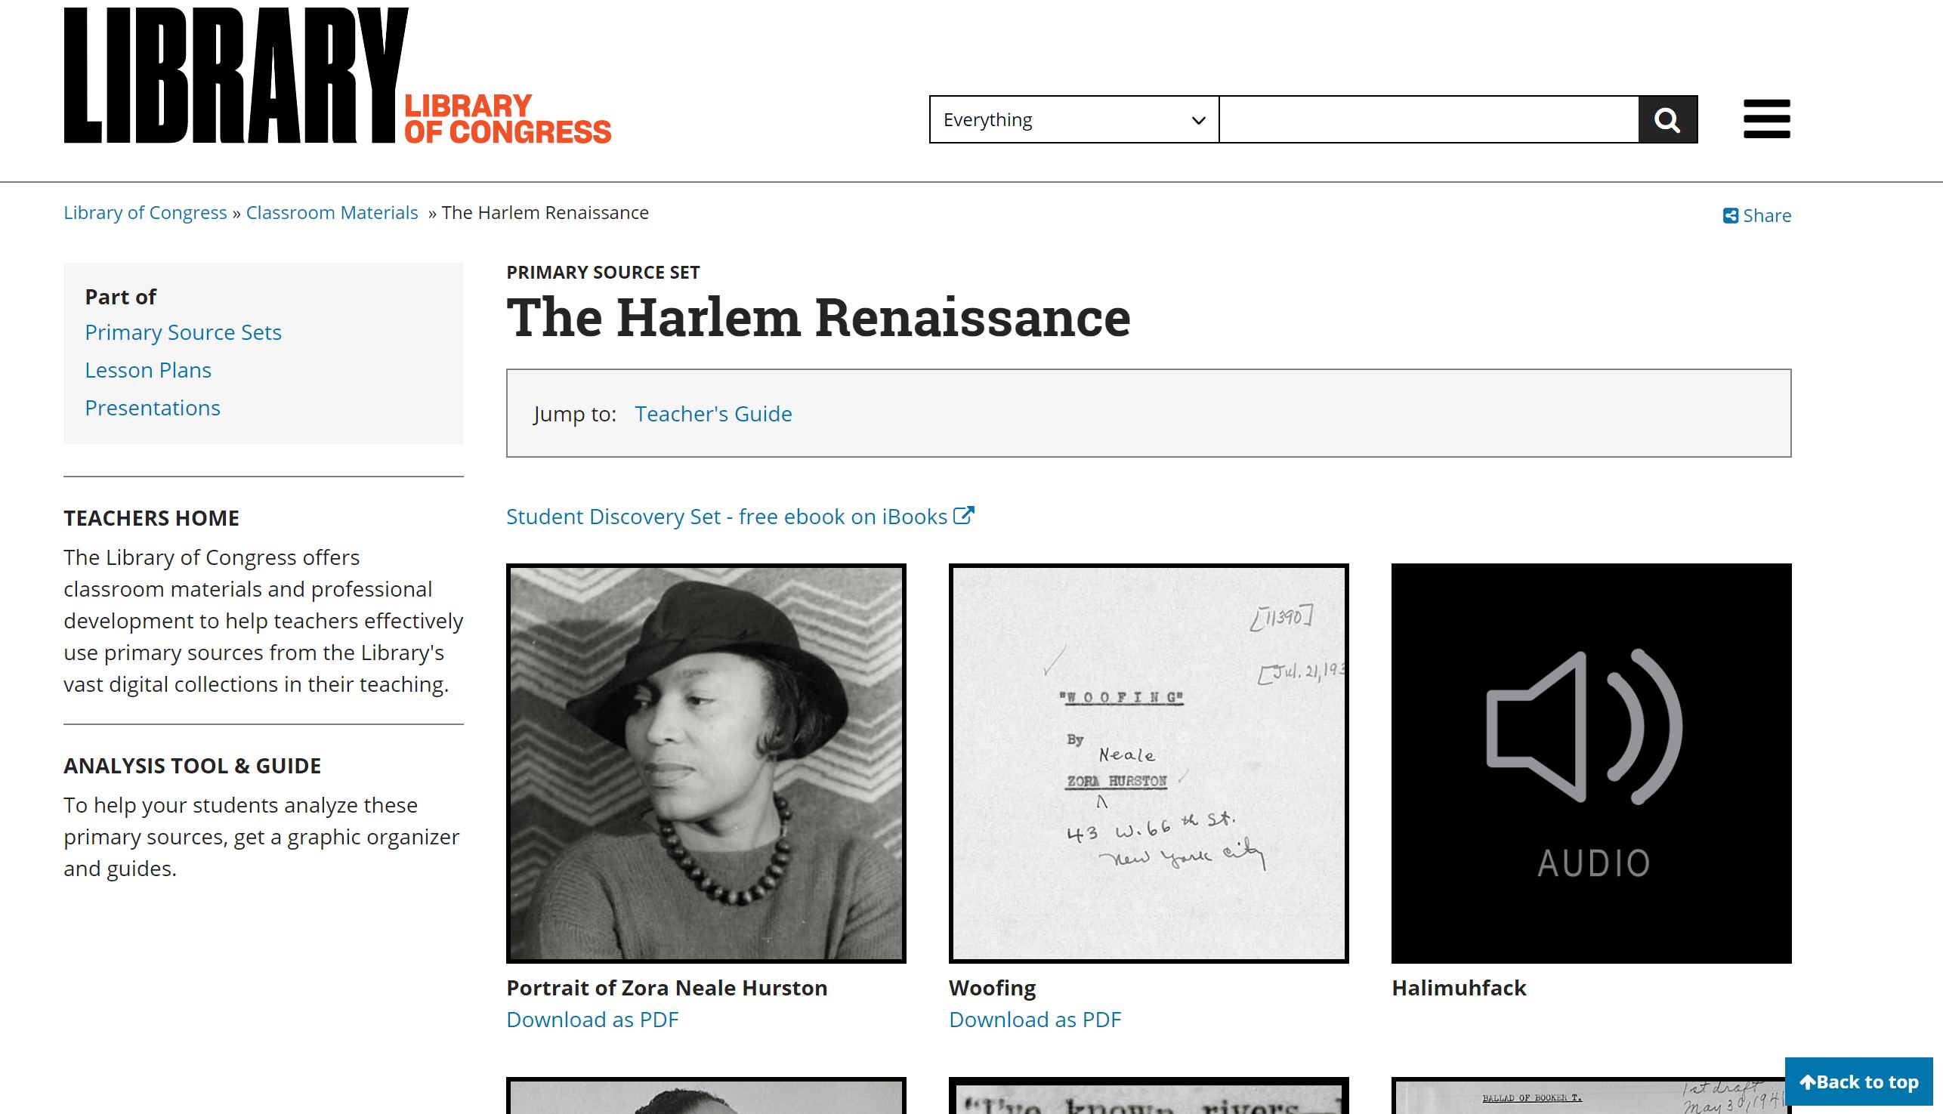Open the Zora Neale Hurston portrait thumbnail
The width and height of the screenshot is (1943, 1114).
pyautogui.click(x=706, y=763)
